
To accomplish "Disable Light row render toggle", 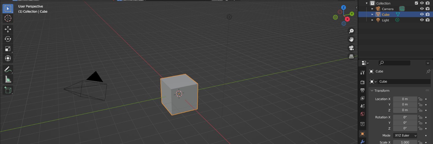I will [x=428, y=20].
